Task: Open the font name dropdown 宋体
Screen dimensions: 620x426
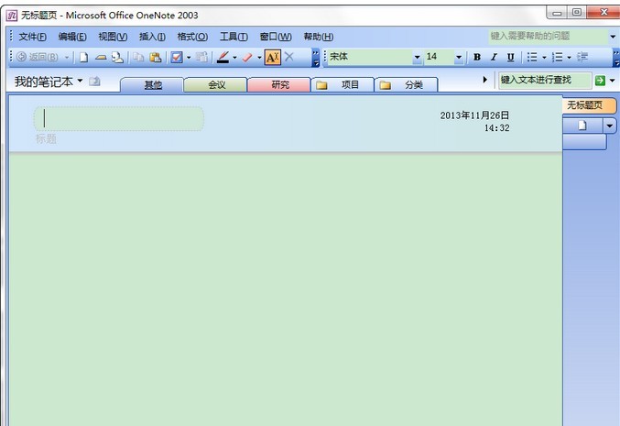Action: coord(417,58)
